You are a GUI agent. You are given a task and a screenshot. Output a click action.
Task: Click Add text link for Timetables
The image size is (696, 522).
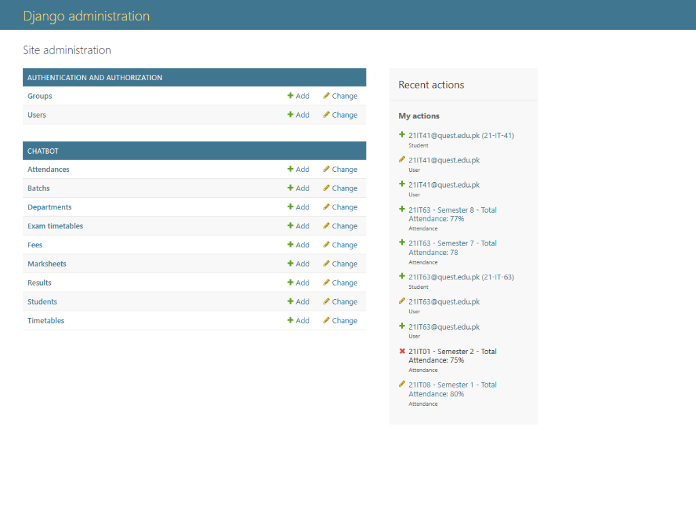[x=302, y=320]
